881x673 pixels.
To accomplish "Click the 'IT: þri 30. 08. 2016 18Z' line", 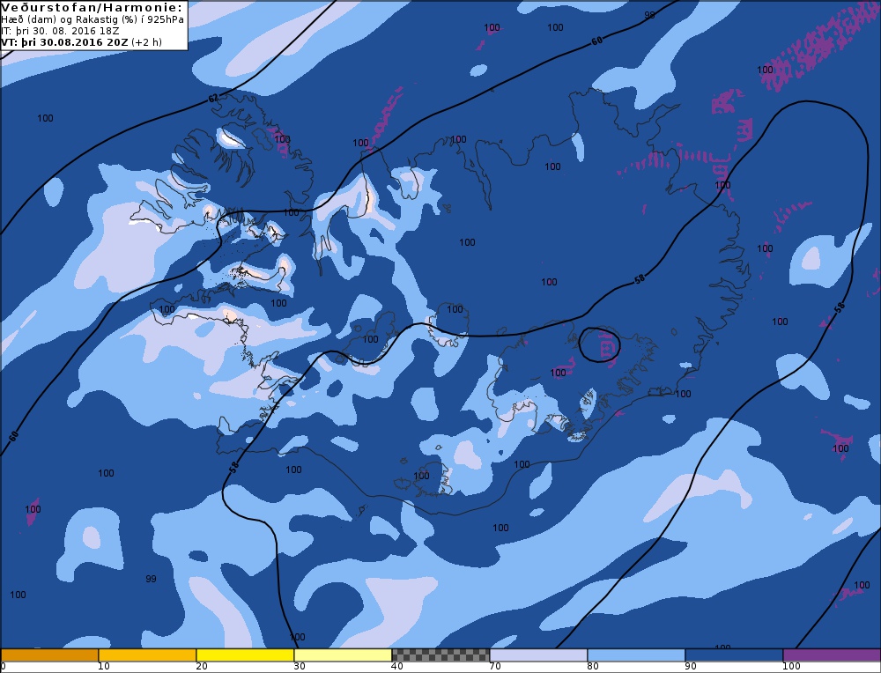I will click(x=60, y=31).
